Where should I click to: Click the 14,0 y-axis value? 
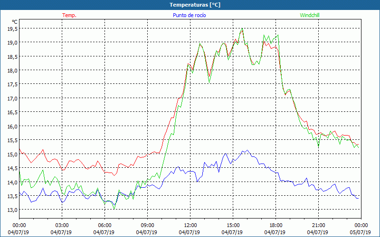point(12,182)
